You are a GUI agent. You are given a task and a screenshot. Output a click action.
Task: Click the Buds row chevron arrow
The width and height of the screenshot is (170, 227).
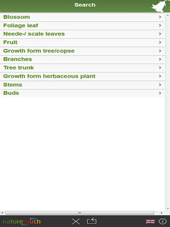point(160,93)
